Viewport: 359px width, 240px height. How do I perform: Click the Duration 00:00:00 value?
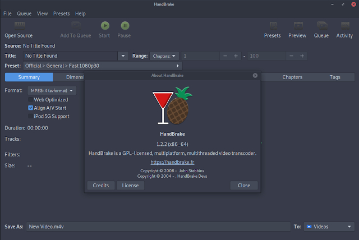point(38,128)
